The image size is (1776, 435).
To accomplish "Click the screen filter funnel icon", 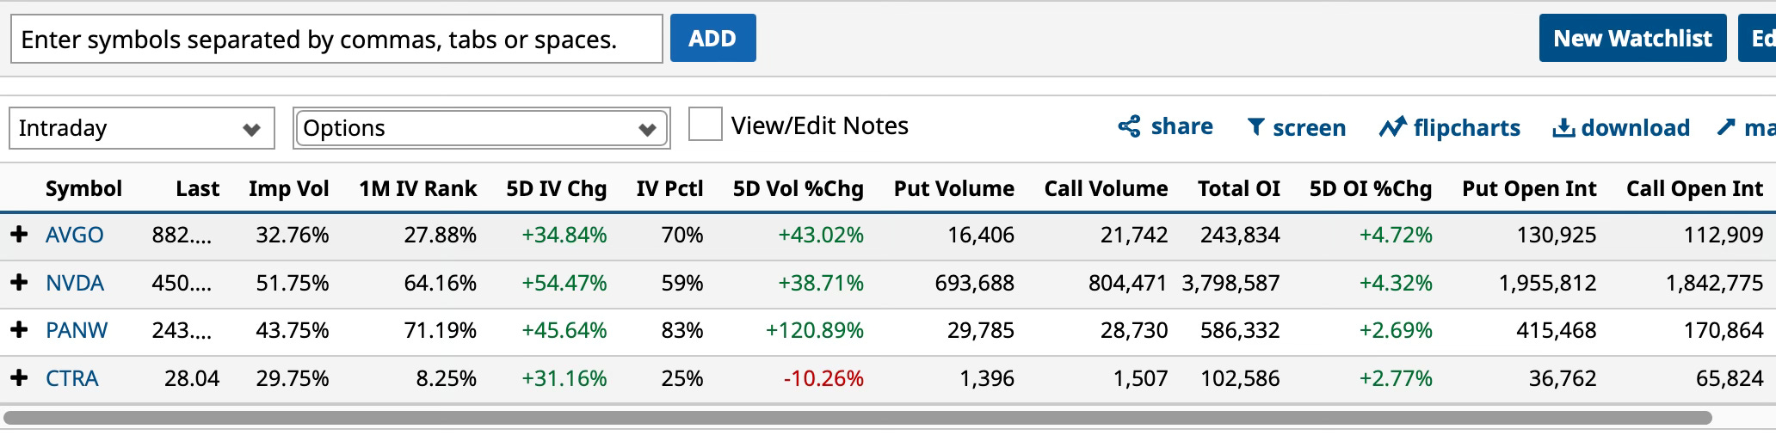I will click(1255, 127).
